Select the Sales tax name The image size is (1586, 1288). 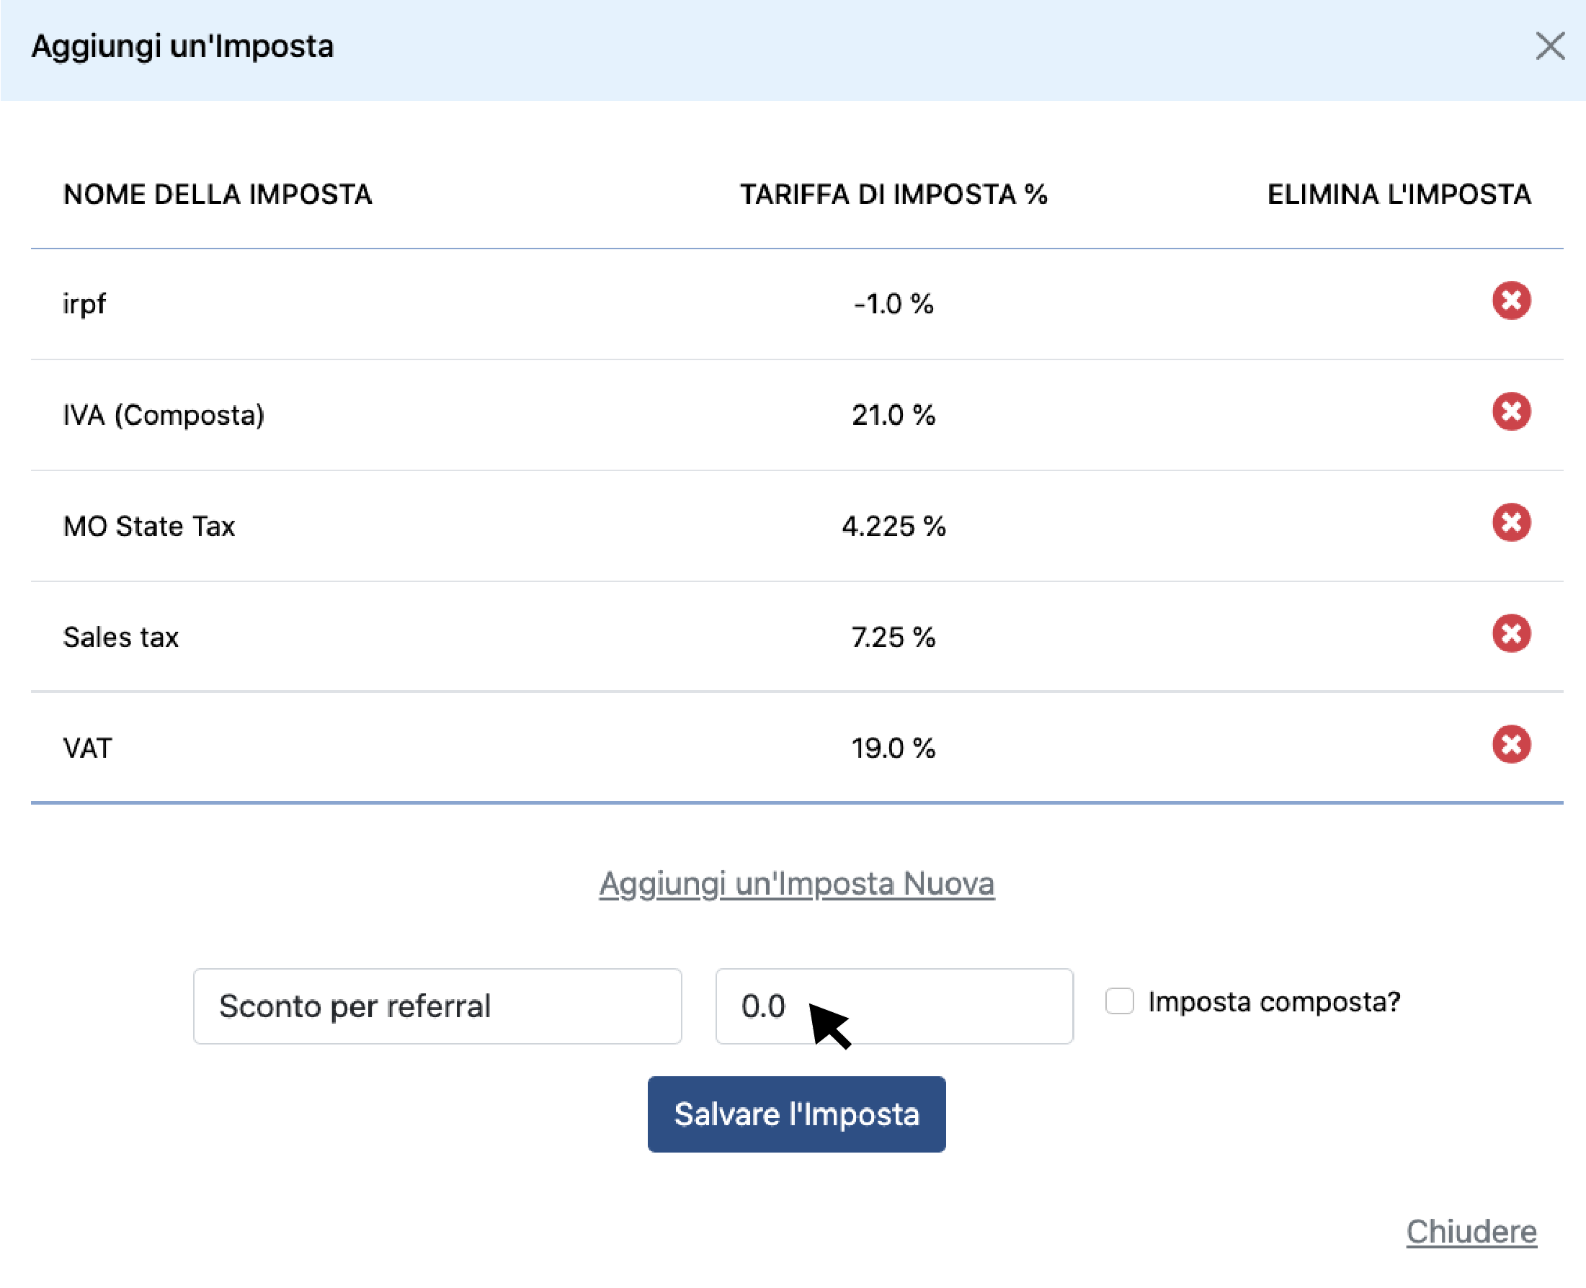(121, 638)
